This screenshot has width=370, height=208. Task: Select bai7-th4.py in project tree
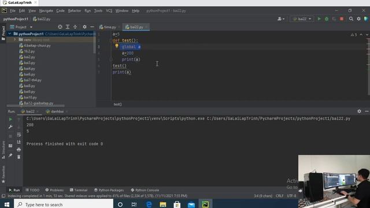point(32,80)
